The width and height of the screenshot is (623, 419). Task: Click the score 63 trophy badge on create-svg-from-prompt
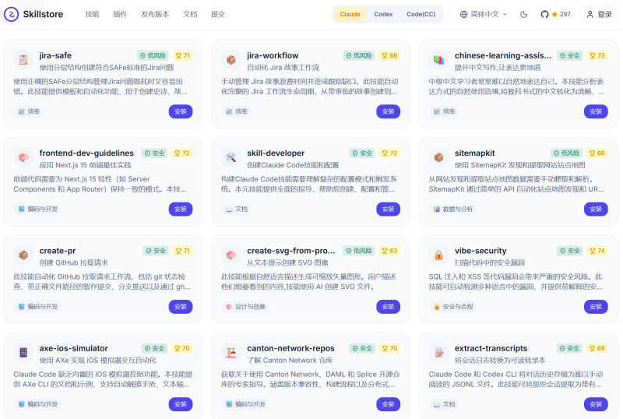[x=389, y=251]
